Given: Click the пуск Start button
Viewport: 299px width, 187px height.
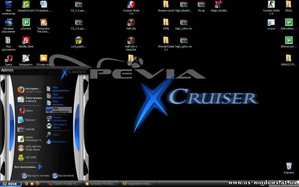Looking at the screenshot, I should (11, 184).
